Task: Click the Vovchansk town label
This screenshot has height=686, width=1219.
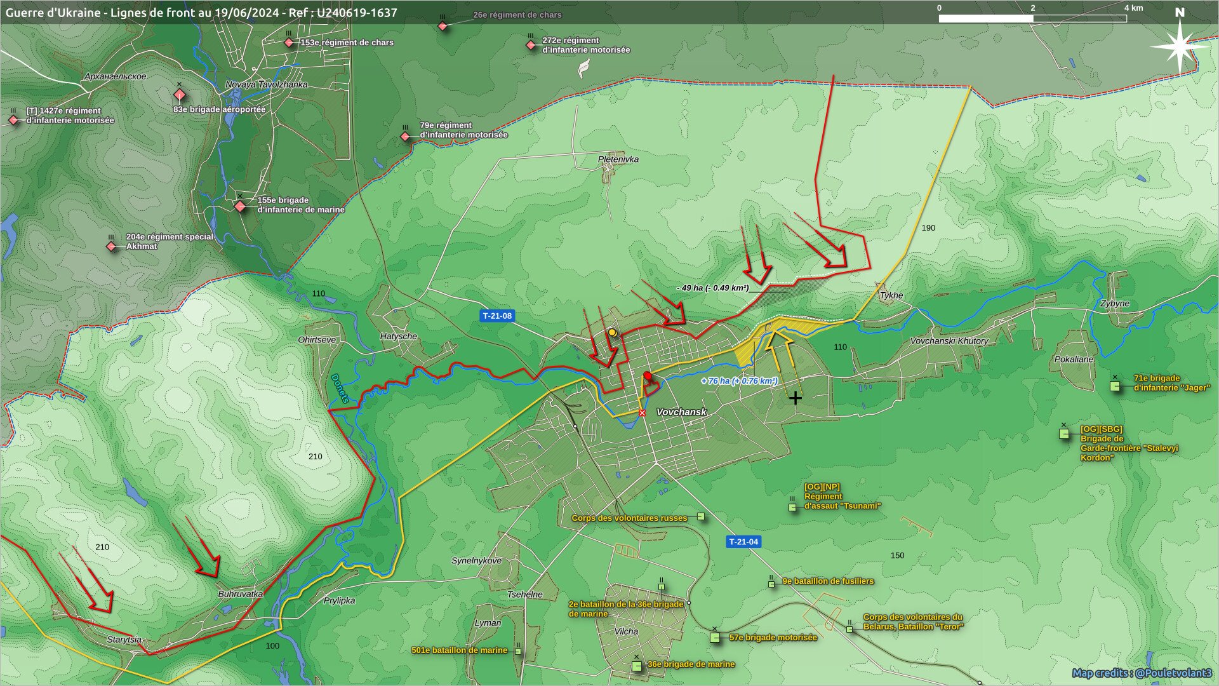Action: [681, 412]
